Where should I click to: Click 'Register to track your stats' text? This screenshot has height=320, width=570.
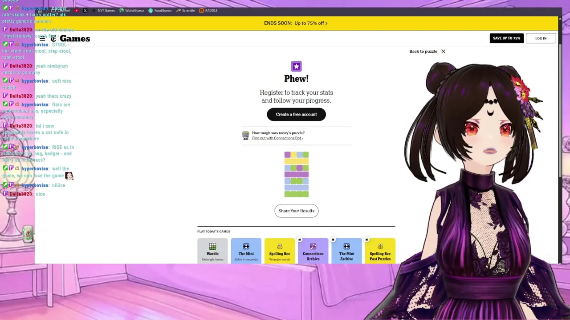pyautogui.click(x=296, y=92)
